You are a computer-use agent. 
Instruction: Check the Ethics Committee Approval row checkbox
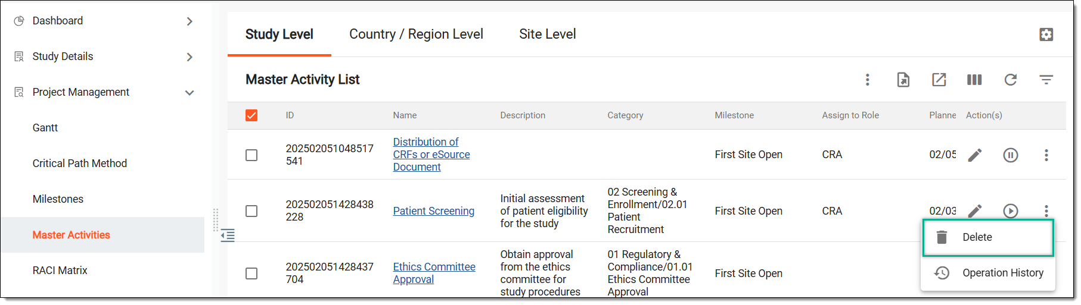pos(251,273)
